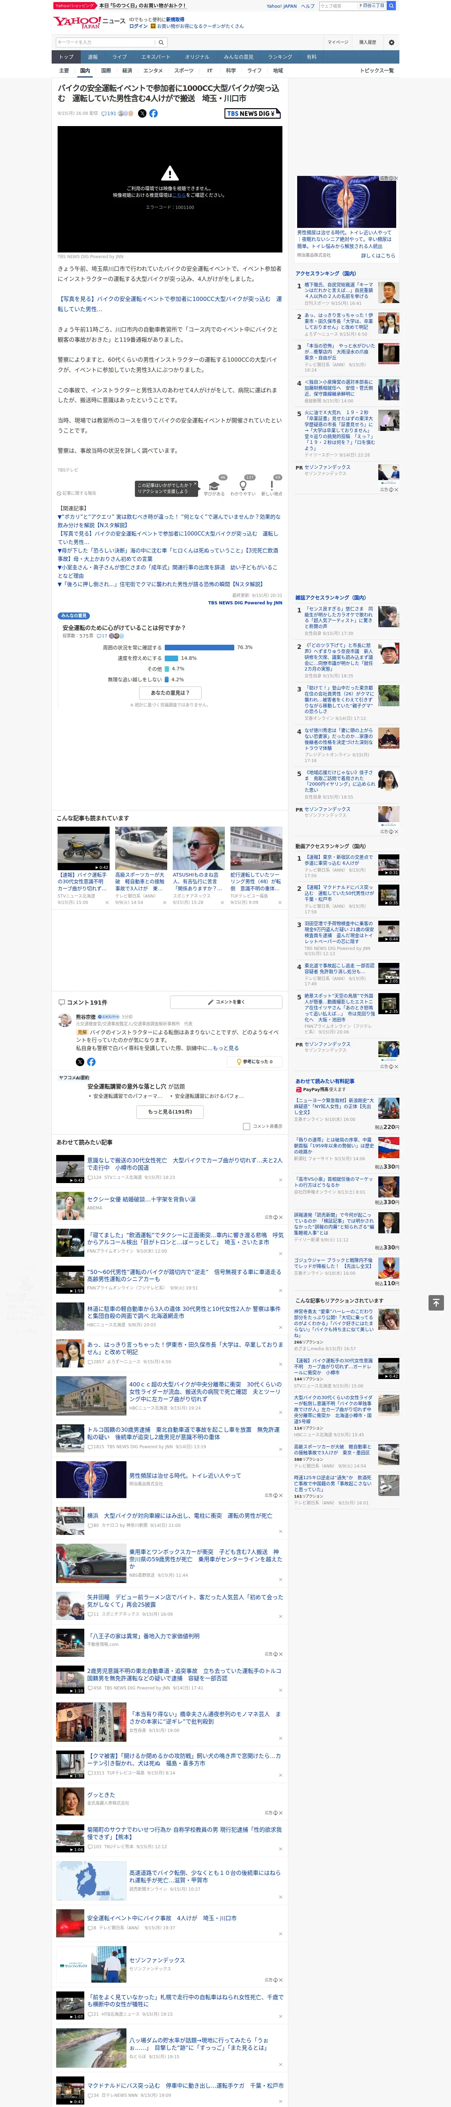Open the Yahoo!ショッピング banner link
The height and width of the screenshot is (2107, 451).
pyautogui.click(x=74, y=5)
